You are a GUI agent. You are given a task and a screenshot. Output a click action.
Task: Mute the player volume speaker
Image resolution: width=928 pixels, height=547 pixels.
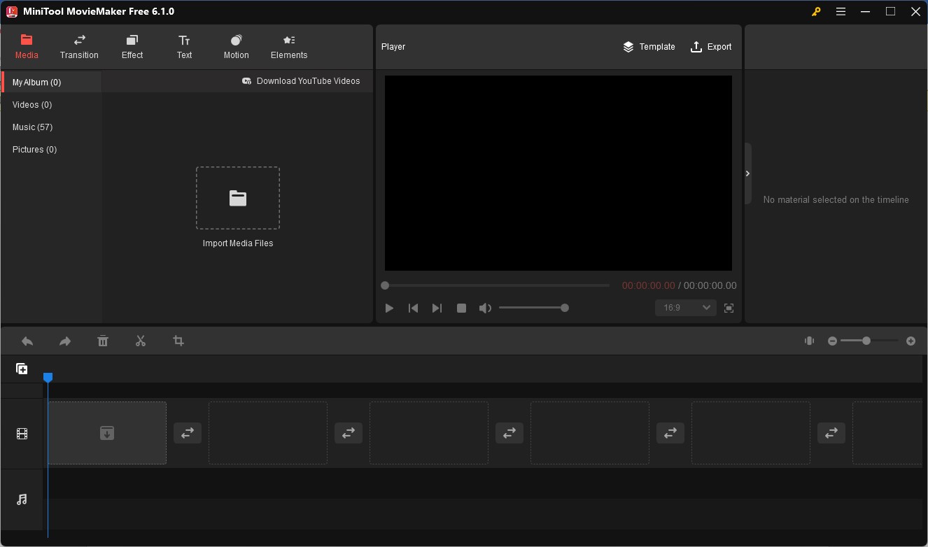coord(484,308)
